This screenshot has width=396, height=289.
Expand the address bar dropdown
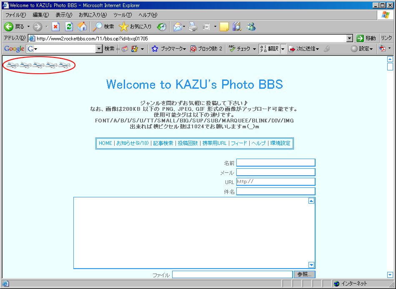(x=350, y=38)
